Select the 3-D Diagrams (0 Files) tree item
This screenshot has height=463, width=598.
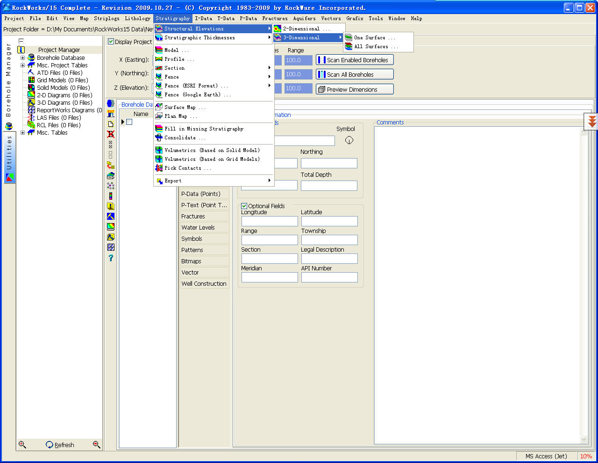64,102
